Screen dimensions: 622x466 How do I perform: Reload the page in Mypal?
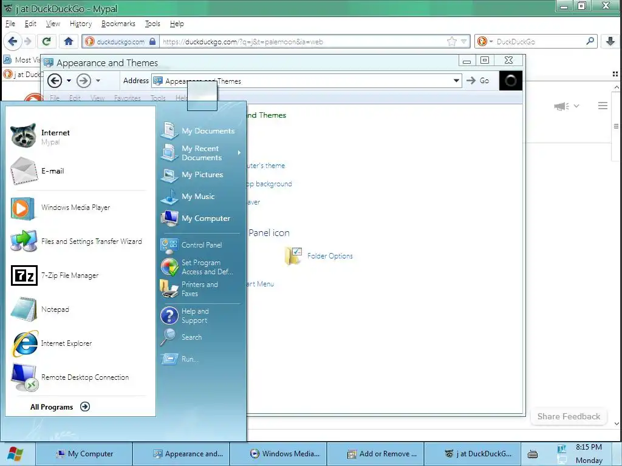[46, 41]
